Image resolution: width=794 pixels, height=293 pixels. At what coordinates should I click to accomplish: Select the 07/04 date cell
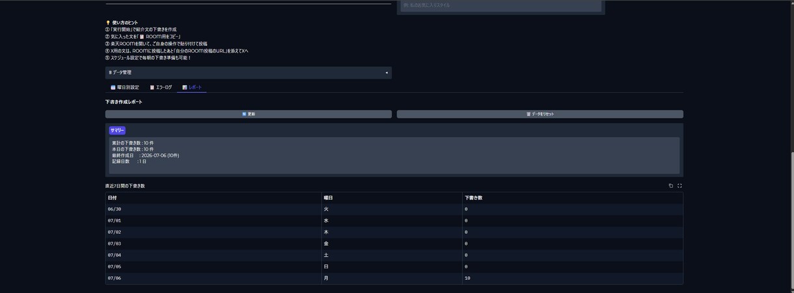(x=213, y=255)
